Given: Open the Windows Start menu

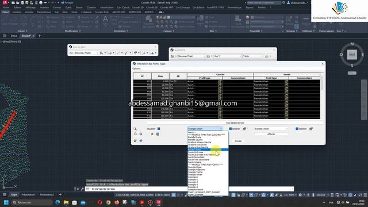Looking at the screenshot, I should 6,202.
